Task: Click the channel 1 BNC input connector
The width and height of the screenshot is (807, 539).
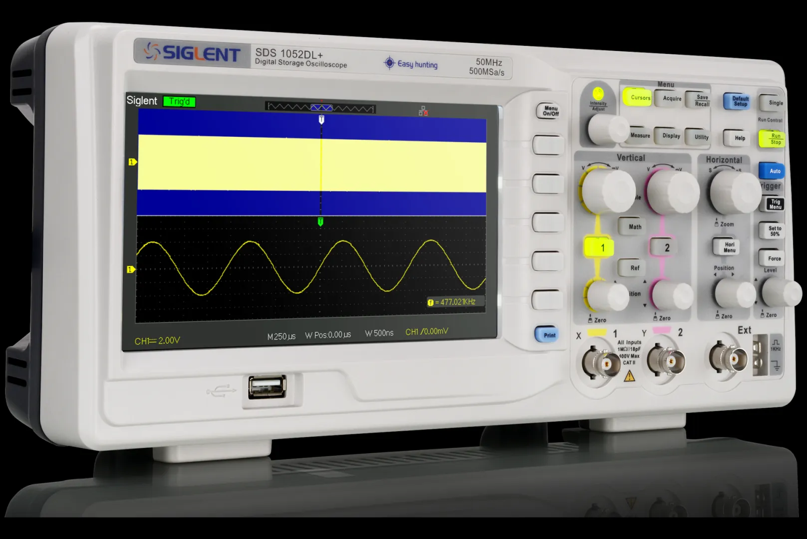Action: (x=601, y=363)
